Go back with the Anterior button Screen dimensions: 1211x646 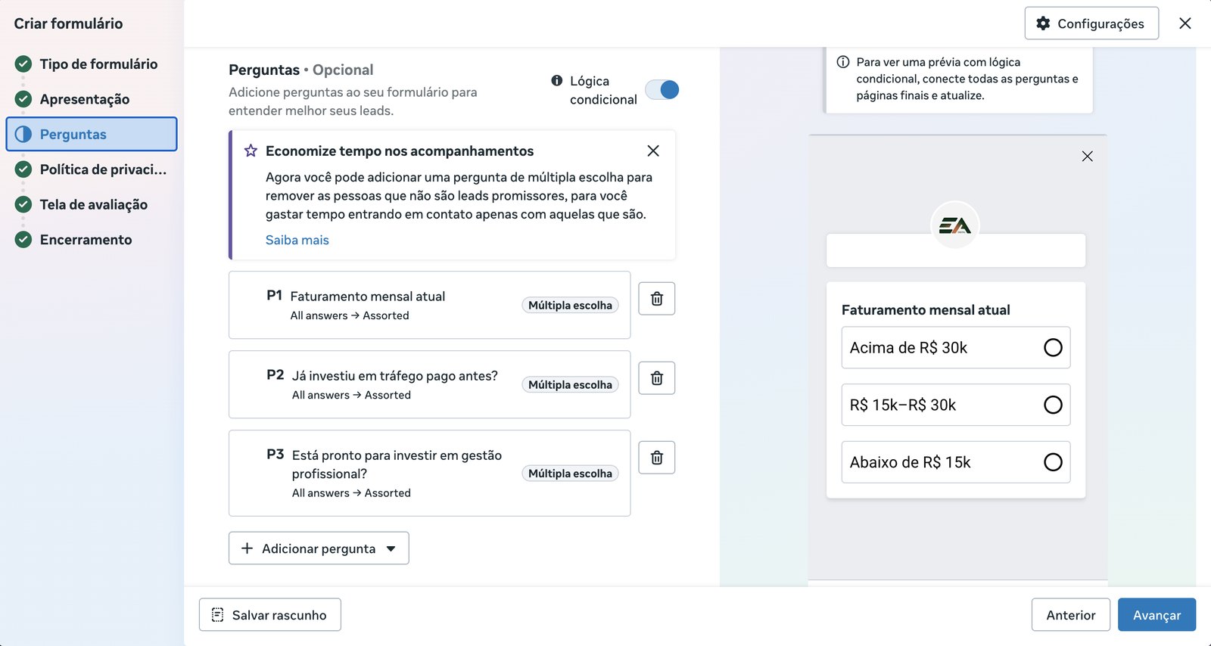[1071, 615]
